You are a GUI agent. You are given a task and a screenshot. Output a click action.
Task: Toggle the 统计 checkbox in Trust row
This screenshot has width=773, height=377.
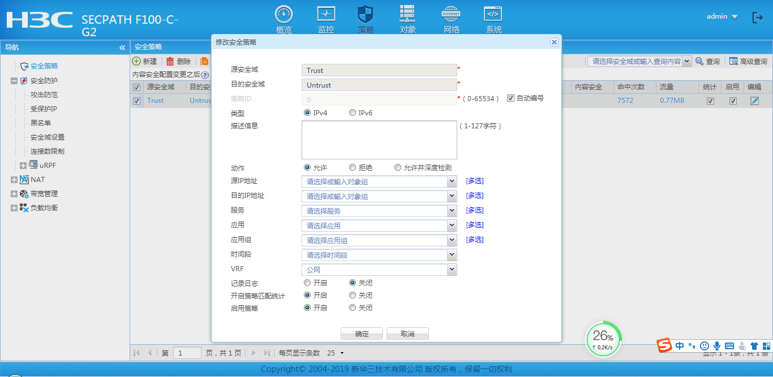pos(710,101)
